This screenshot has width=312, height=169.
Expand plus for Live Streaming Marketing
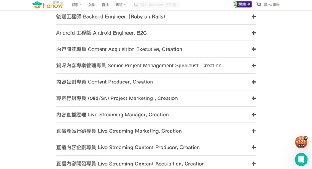click(x=253, y=131)
